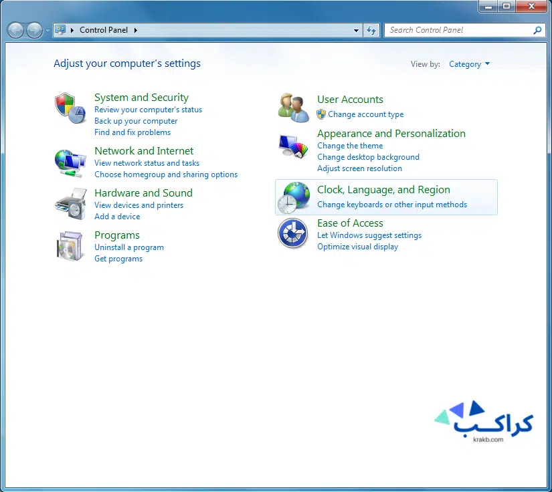Open Clock, Language, and Region heading
The width and height of the screenshot is (552, 492).
(x=384, y=190)
